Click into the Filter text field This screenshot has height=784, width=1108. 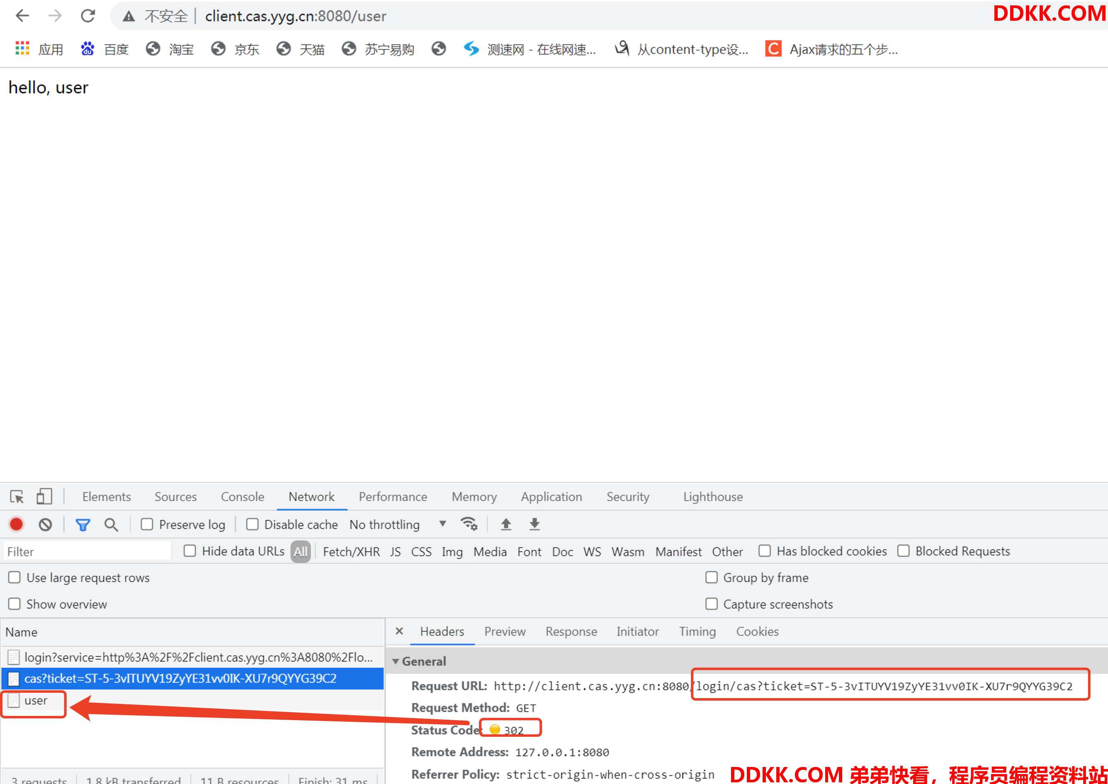tap(87, 551)
